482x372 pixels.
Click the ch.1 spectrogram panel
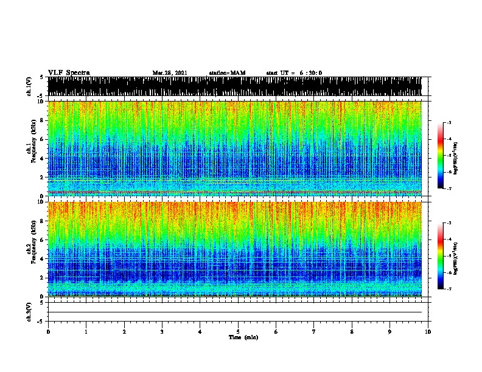pyautogui.click(x=234, y=148)
